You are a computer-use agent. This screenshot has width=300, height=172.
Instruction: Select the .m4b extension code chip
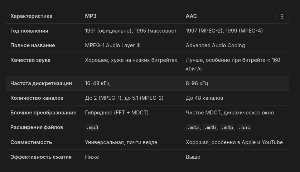pos(210,128)
